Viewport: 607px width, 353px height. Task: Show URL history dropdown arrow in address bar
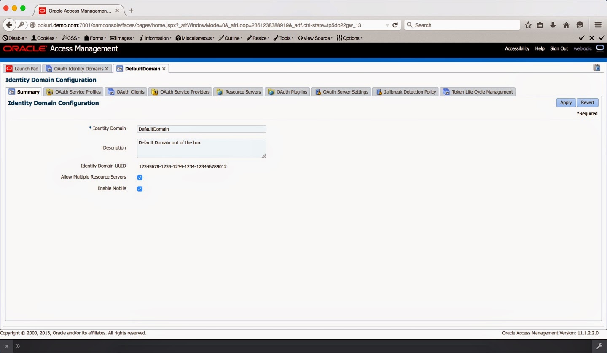click(x=387, y=25)
